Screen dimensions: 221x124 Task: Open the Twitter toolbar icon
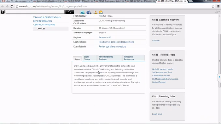[x=83, y=12]
